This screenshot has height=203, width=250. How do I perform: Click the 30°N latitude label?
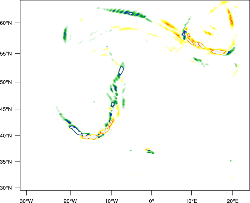(6, 188)
